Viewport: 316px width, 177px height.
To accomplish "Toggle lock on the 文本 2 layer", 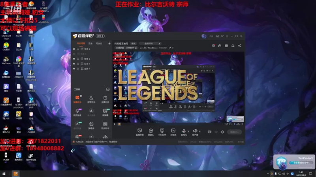I will pos(78,59).
